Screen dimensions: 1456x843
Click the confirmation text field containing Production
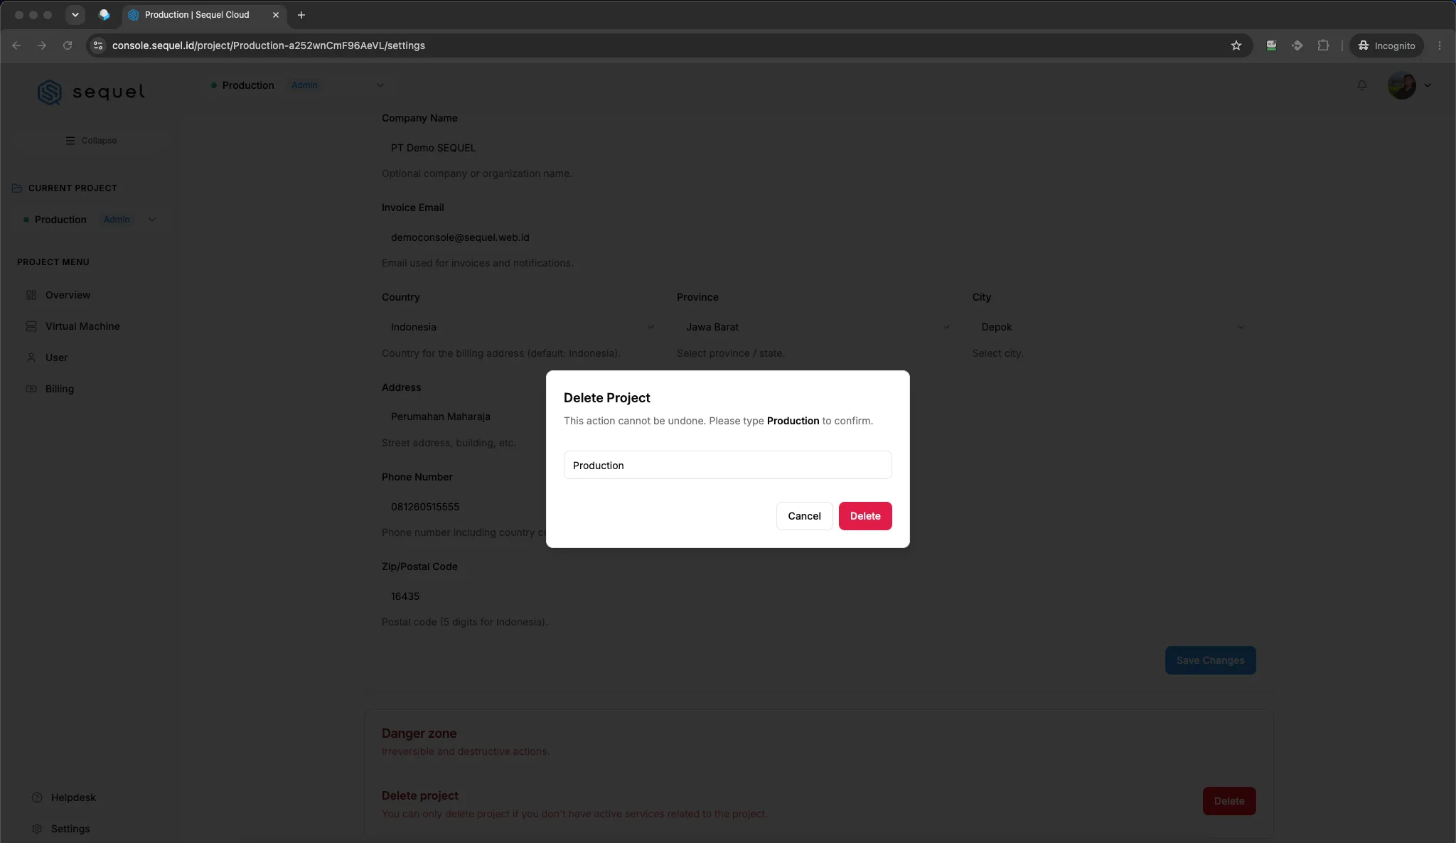pyautogui.click(x=727, y=465)
